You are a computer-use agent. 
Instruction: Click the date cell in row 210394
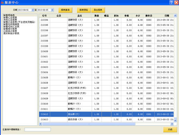[164, 20]
